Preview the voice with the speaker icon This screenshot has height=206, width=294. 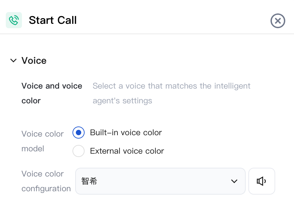261,181
